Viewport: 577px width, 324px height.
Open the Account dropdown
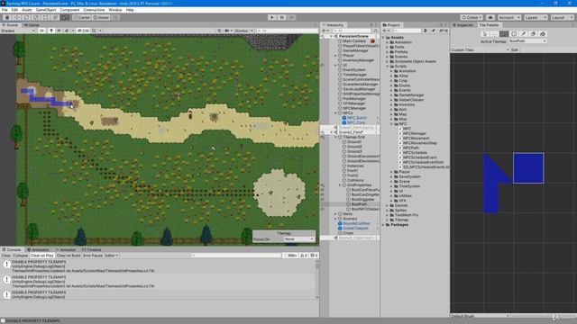[509, 17]
